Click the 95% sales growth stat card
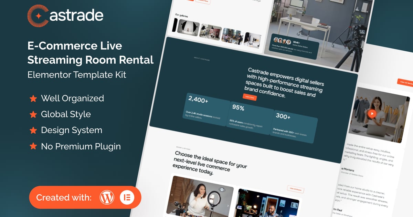413x217 pixels. tap(250, 118)
